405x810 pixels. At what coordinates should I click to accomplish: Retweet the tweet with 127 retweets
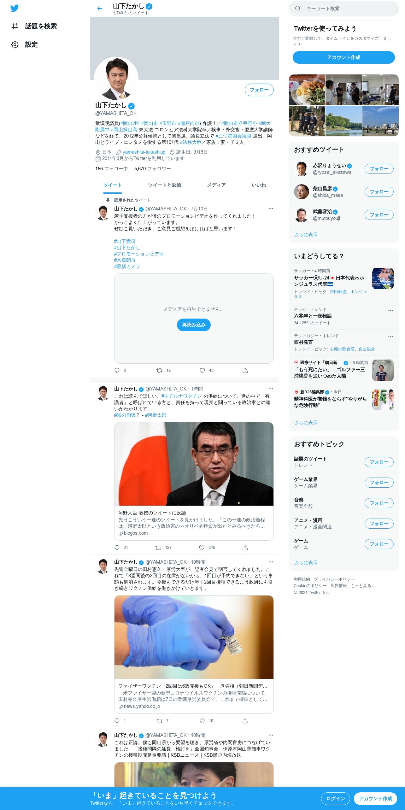pos(158,548)
